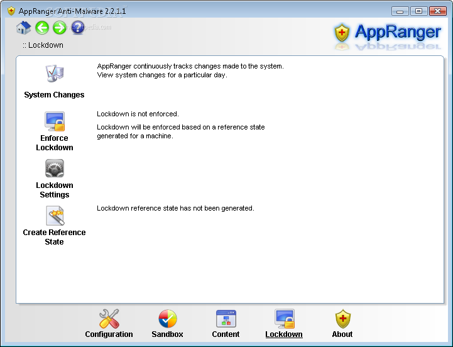Click 'Lockdown will be enforced based' description

pyautogui.click(x=181, y=131)
